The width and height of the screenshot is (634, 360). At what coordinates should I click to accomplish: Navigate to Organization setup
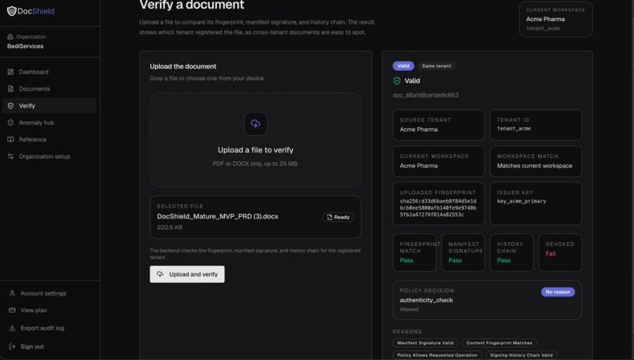click(50, 156)
